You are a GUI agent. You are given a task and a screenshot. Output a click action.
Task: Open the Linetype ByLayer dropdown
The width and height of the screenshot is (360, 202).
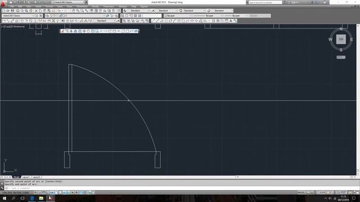(208, 16)
